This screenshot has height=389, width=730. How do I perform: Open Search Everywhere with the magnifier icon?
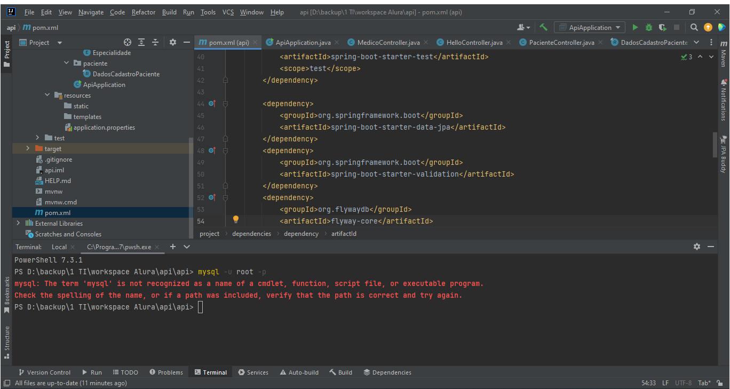(x=694, y=27)
